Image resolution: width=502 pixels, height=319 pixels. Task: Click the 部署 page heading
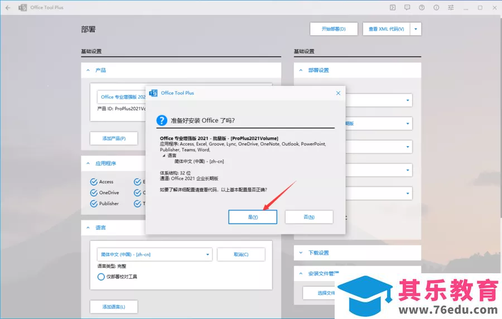click(x=88, y=30)
